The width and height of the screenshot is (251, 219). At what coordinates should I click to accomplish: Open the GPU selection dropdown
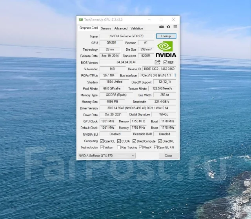pos(107,155)
